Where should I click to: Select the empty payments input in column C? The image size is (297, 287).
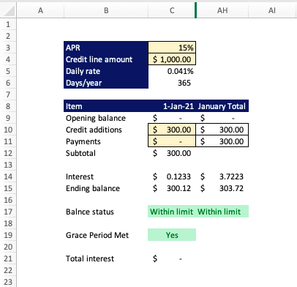(x=172, y=141)
